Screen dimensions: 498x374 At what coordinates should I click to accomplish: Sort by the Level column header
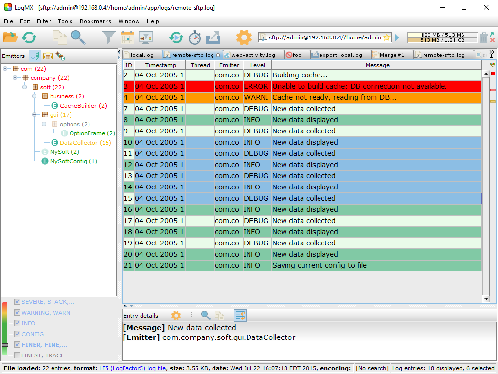click(257, 65)
